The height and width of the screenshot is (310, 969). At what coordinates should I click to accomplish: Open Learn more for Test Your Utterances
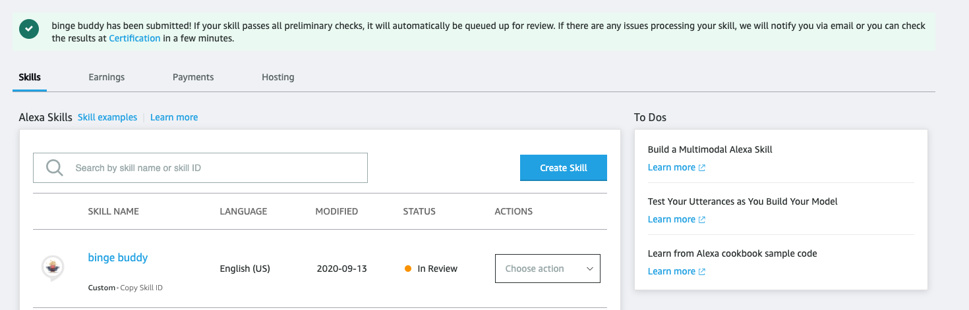(672, 219)
